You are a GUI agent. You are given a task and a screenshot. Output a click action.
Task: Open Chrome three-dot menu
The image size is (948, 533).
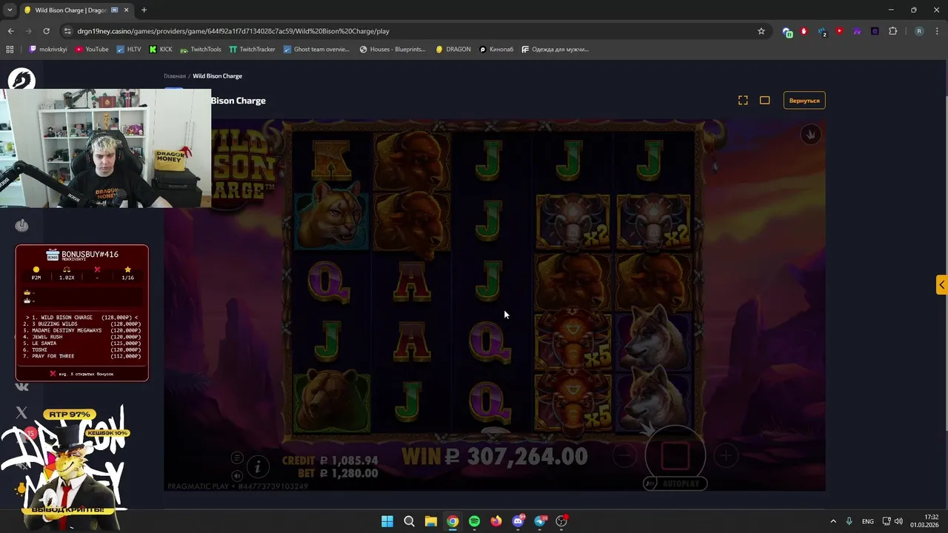[937, 31]
